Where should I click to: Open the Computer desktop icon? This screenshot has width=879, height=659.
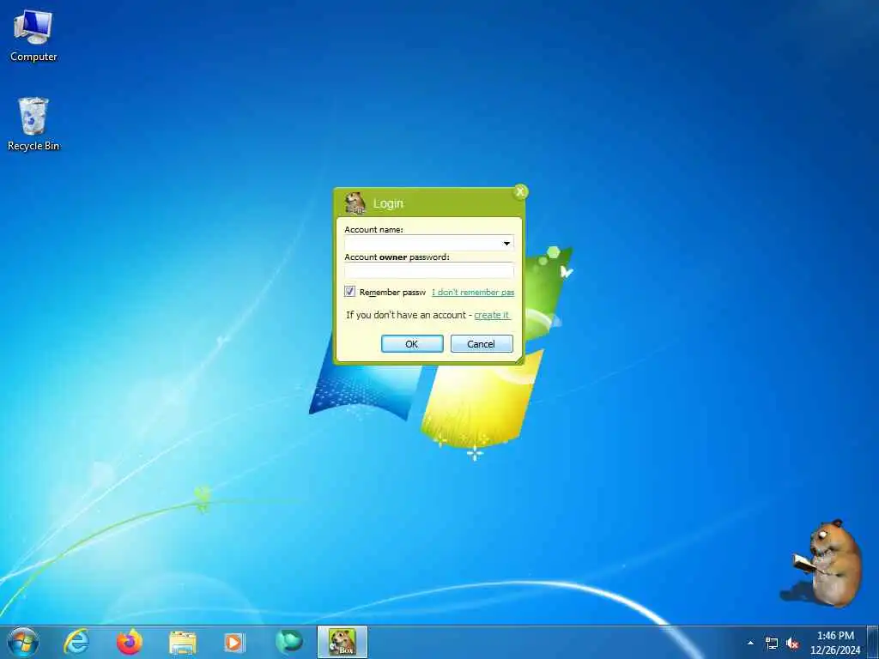[33, 35]
